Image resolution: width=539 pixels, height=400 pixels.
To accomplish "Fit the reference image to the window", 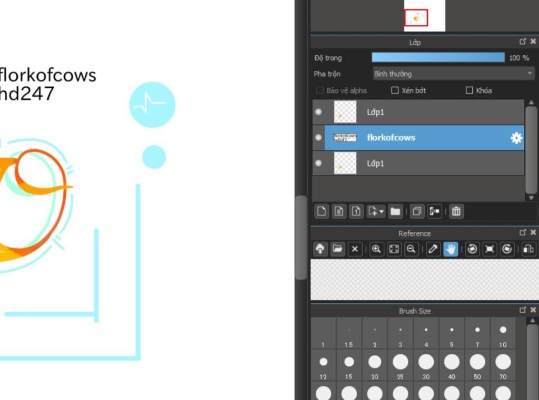I will click(x=394, y=249).
